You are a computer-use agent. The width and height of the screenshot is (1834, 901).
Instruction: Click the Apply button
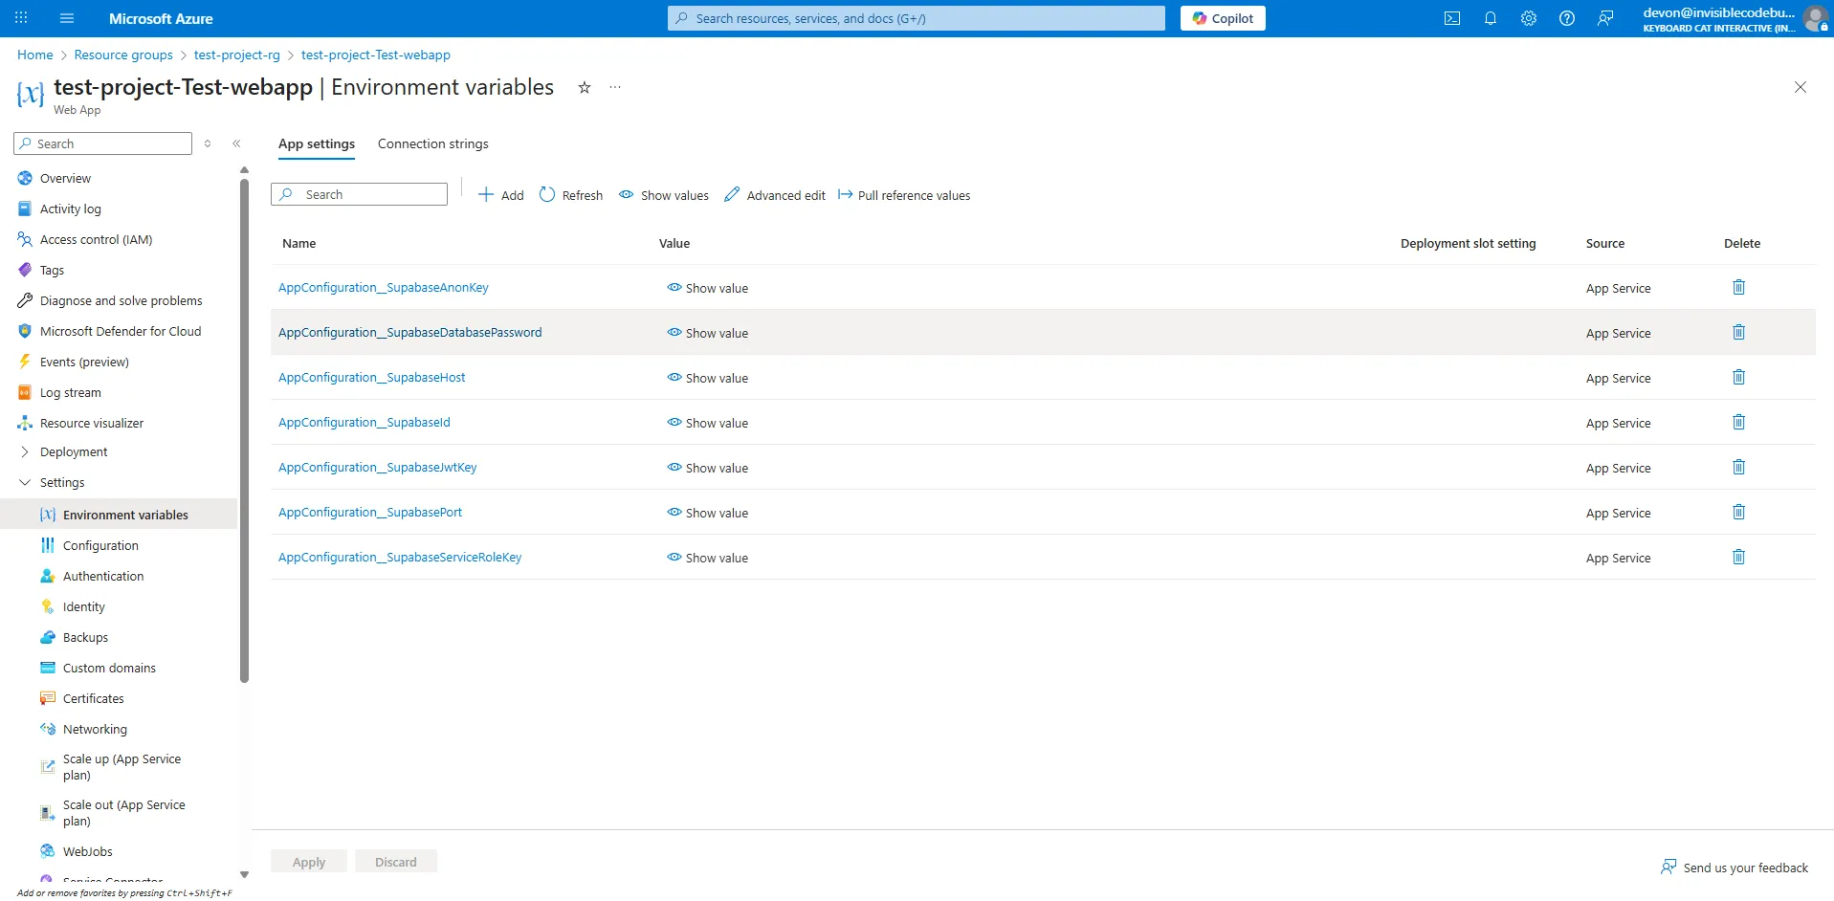point(309,862)
